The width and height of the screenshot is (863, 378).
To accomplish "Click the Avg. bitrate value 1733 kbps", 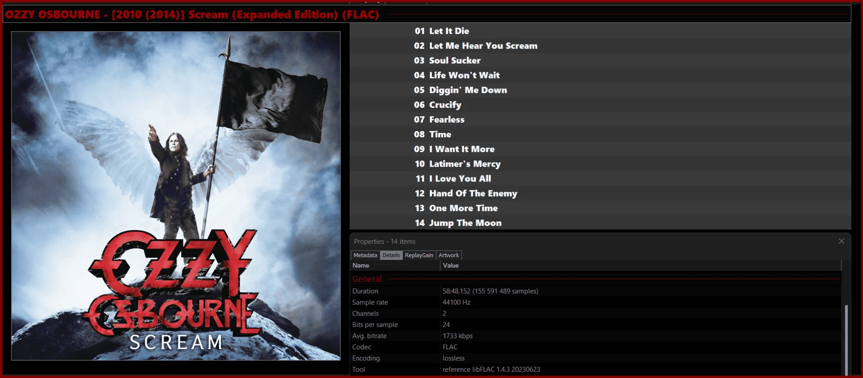I will coord(458,336).
